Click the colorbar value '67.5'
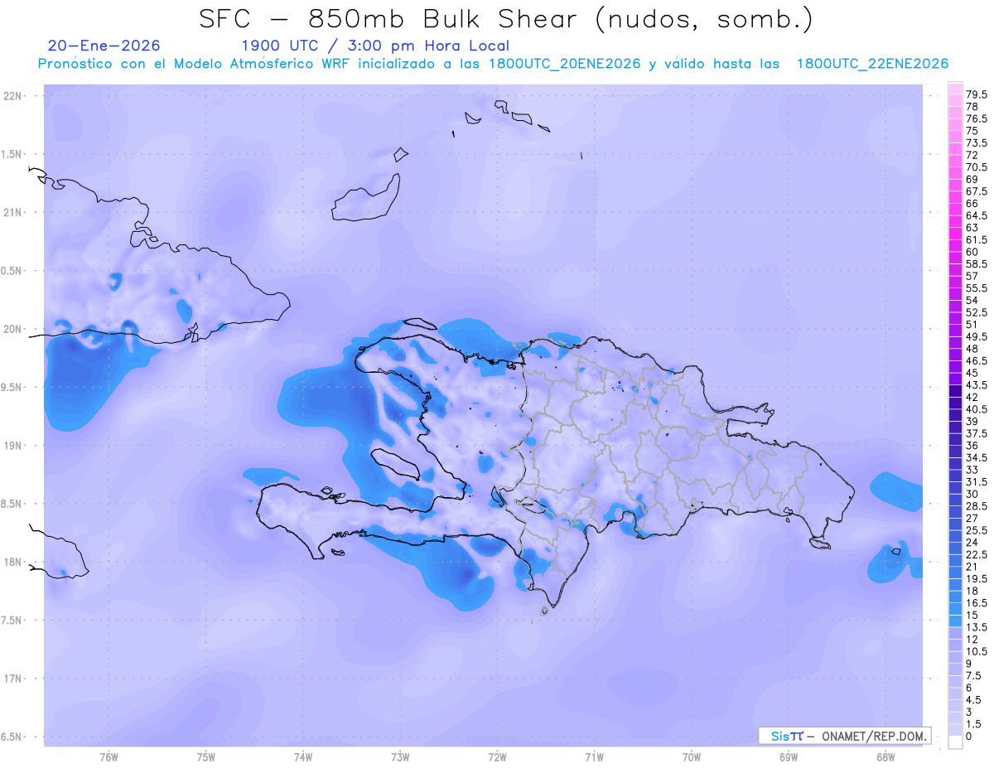 point(977,191)
